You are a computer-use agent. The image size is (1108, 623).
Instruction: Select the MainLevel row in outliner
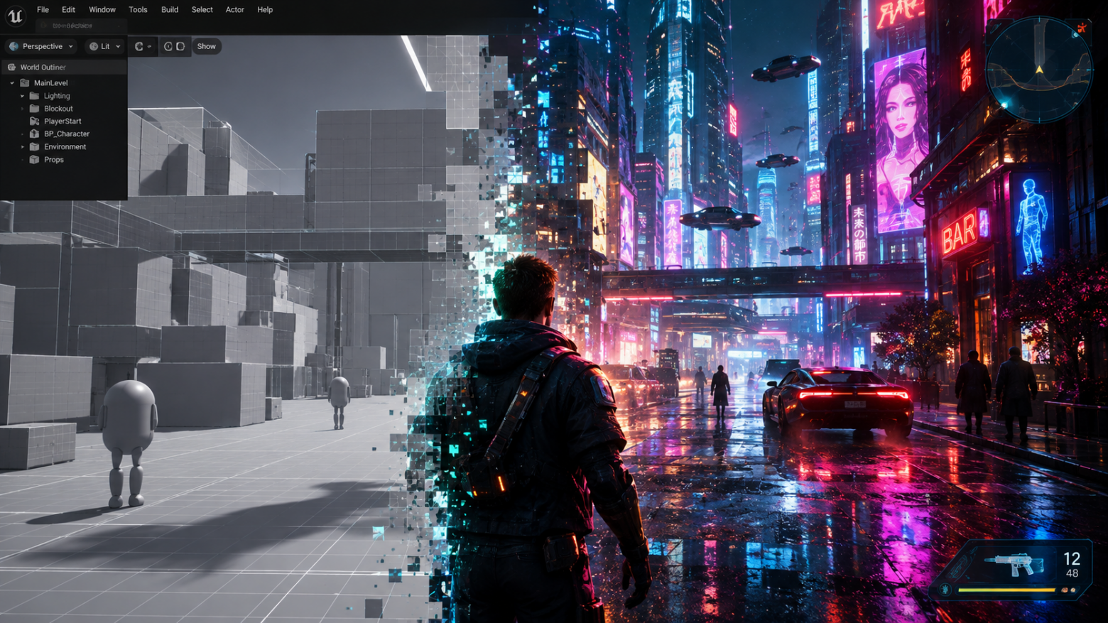tap(64, 83)
